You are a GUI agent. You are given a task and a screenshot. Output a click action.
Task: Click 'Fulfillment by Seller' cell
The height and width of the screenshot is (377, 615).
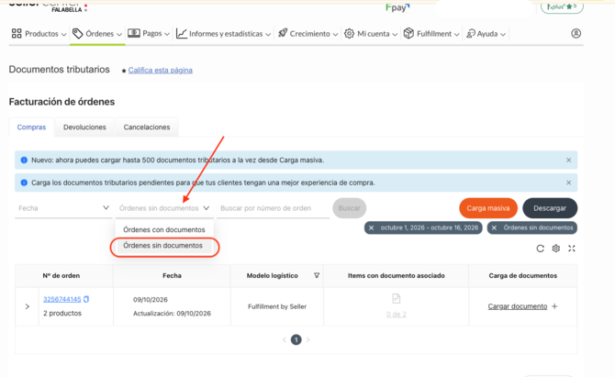[x=277, y=307]
